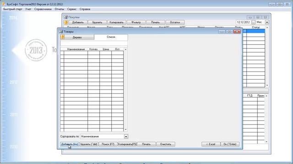Image resolution: width=293 pixels, height=164 pixels.
Task: Open the Отчеты menu
Action: click(59, 9)
